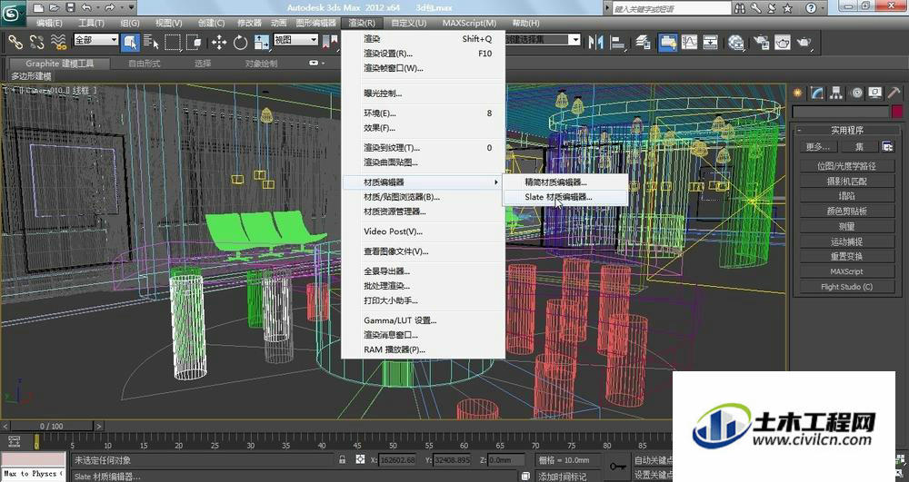The image size is (909, 482).
Task: Click the time slider 0 / 100 handle
Action: click(x=52, y=427)
